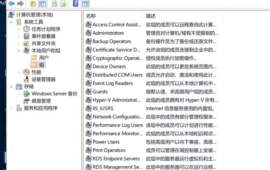Click the Administrators group icon

tap(89, 33)
